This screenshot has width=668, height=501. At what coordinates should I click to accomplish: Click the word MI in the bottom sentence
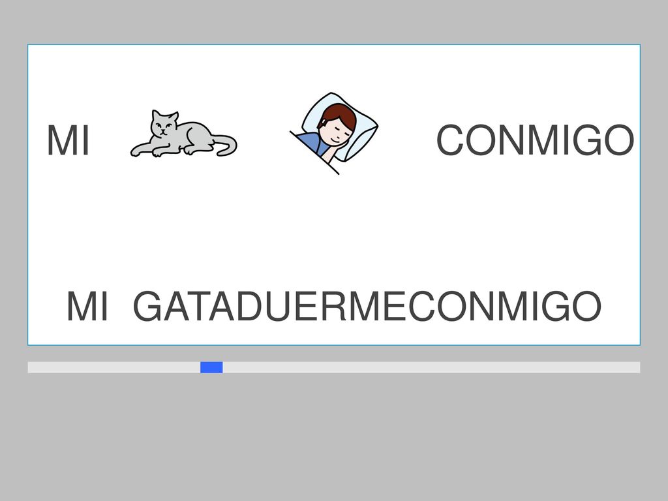(x=88, y=306)
